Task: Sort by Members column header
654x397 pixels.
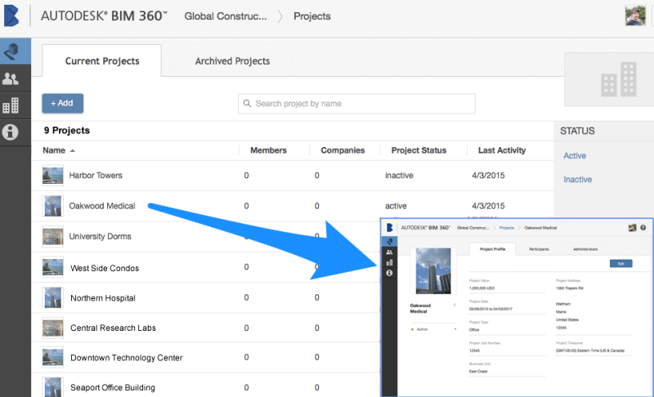Action: click(x=268, y=150)
